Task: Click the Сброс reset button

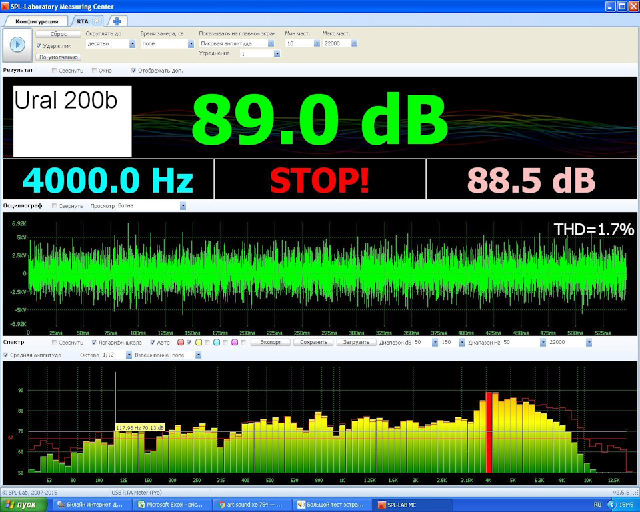Action: 59,34
